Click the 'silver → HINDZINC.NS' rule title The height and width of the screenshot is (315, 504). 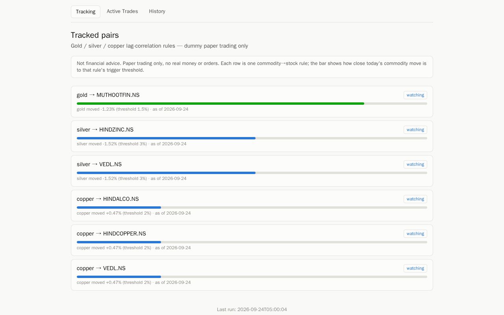(105, 130)
